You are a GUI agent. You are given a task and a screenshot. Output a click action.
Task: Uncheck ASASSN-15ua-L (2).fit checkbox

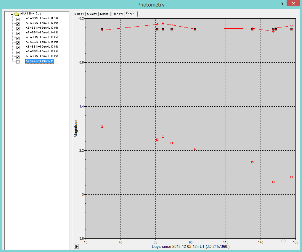18,24
